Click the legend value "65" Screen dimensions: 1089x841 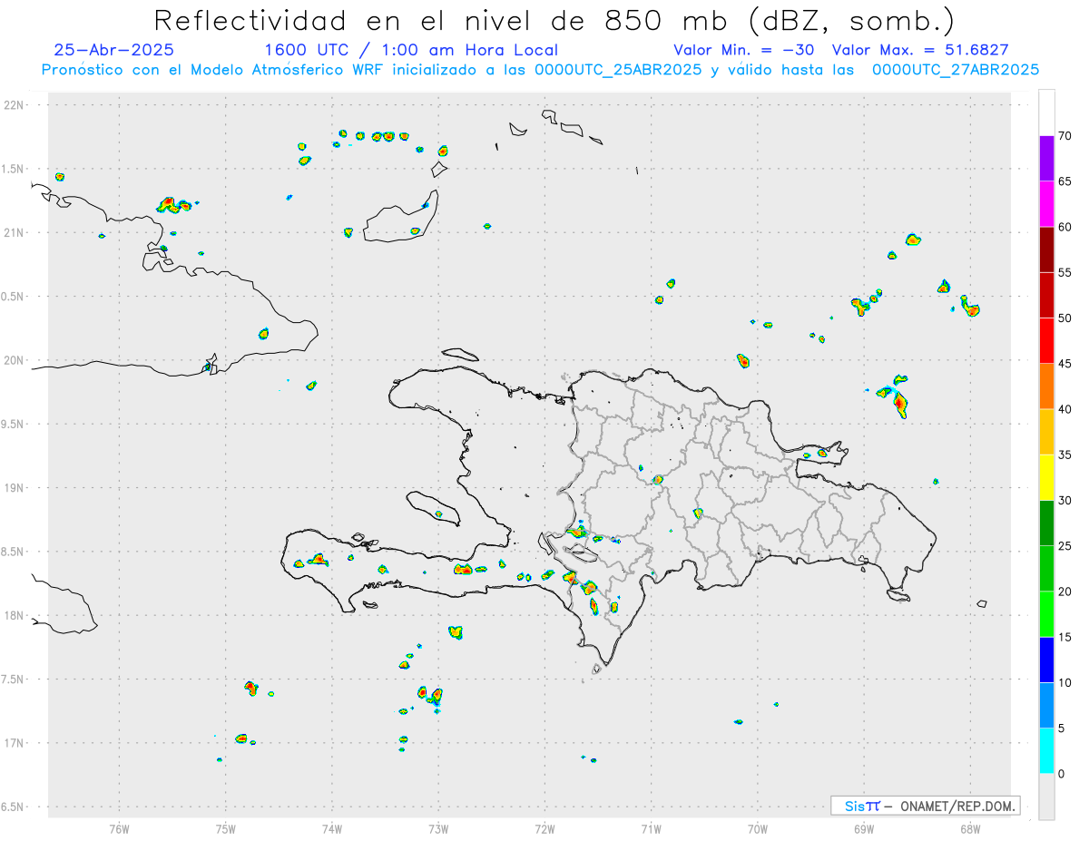point(1064,181)
